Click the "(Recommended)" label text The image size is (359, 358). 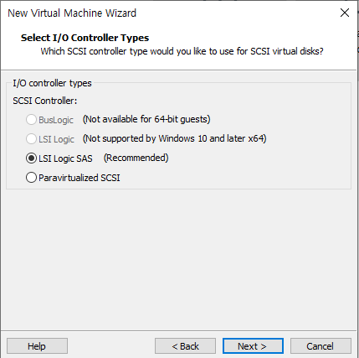click(136, 158)
